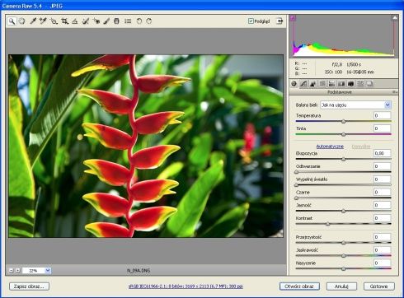
Task: Select the Straighten tool
Action: pos(75,21)
